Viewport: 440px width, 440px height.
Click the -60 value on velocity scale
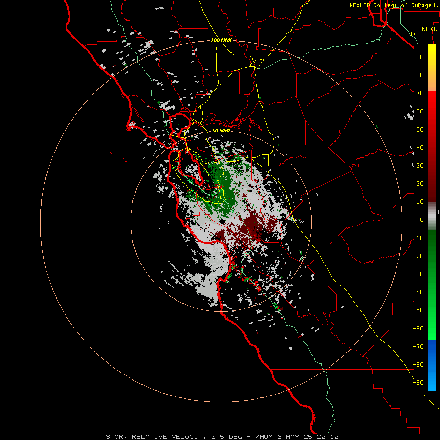pos(418,329)
